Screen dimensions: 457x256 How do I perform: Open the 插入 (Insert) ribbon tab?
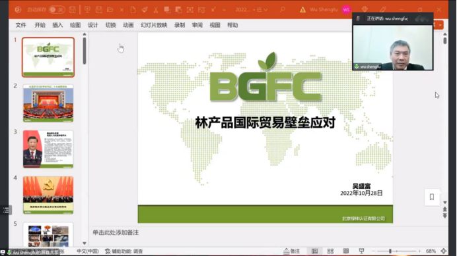[x=57, y=25]
